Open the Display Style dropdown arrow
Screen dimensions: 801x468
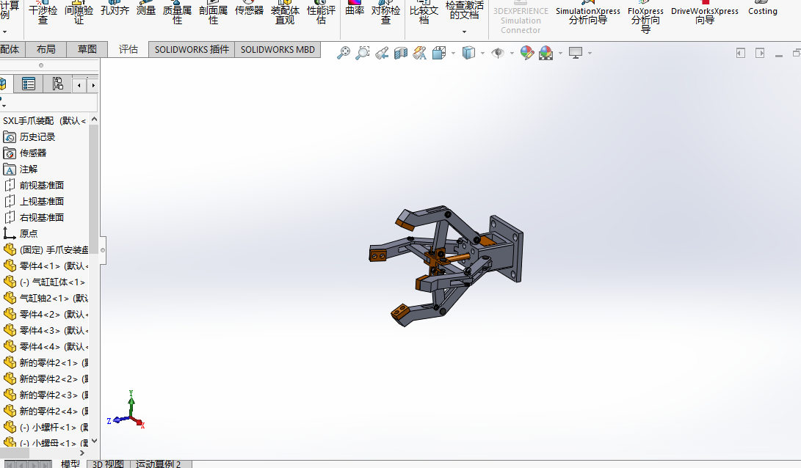(482, 53)
